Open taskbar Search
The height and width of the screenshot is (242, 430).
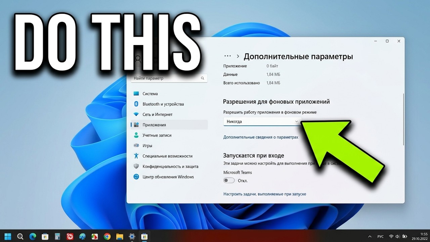[x=20, y=236]
